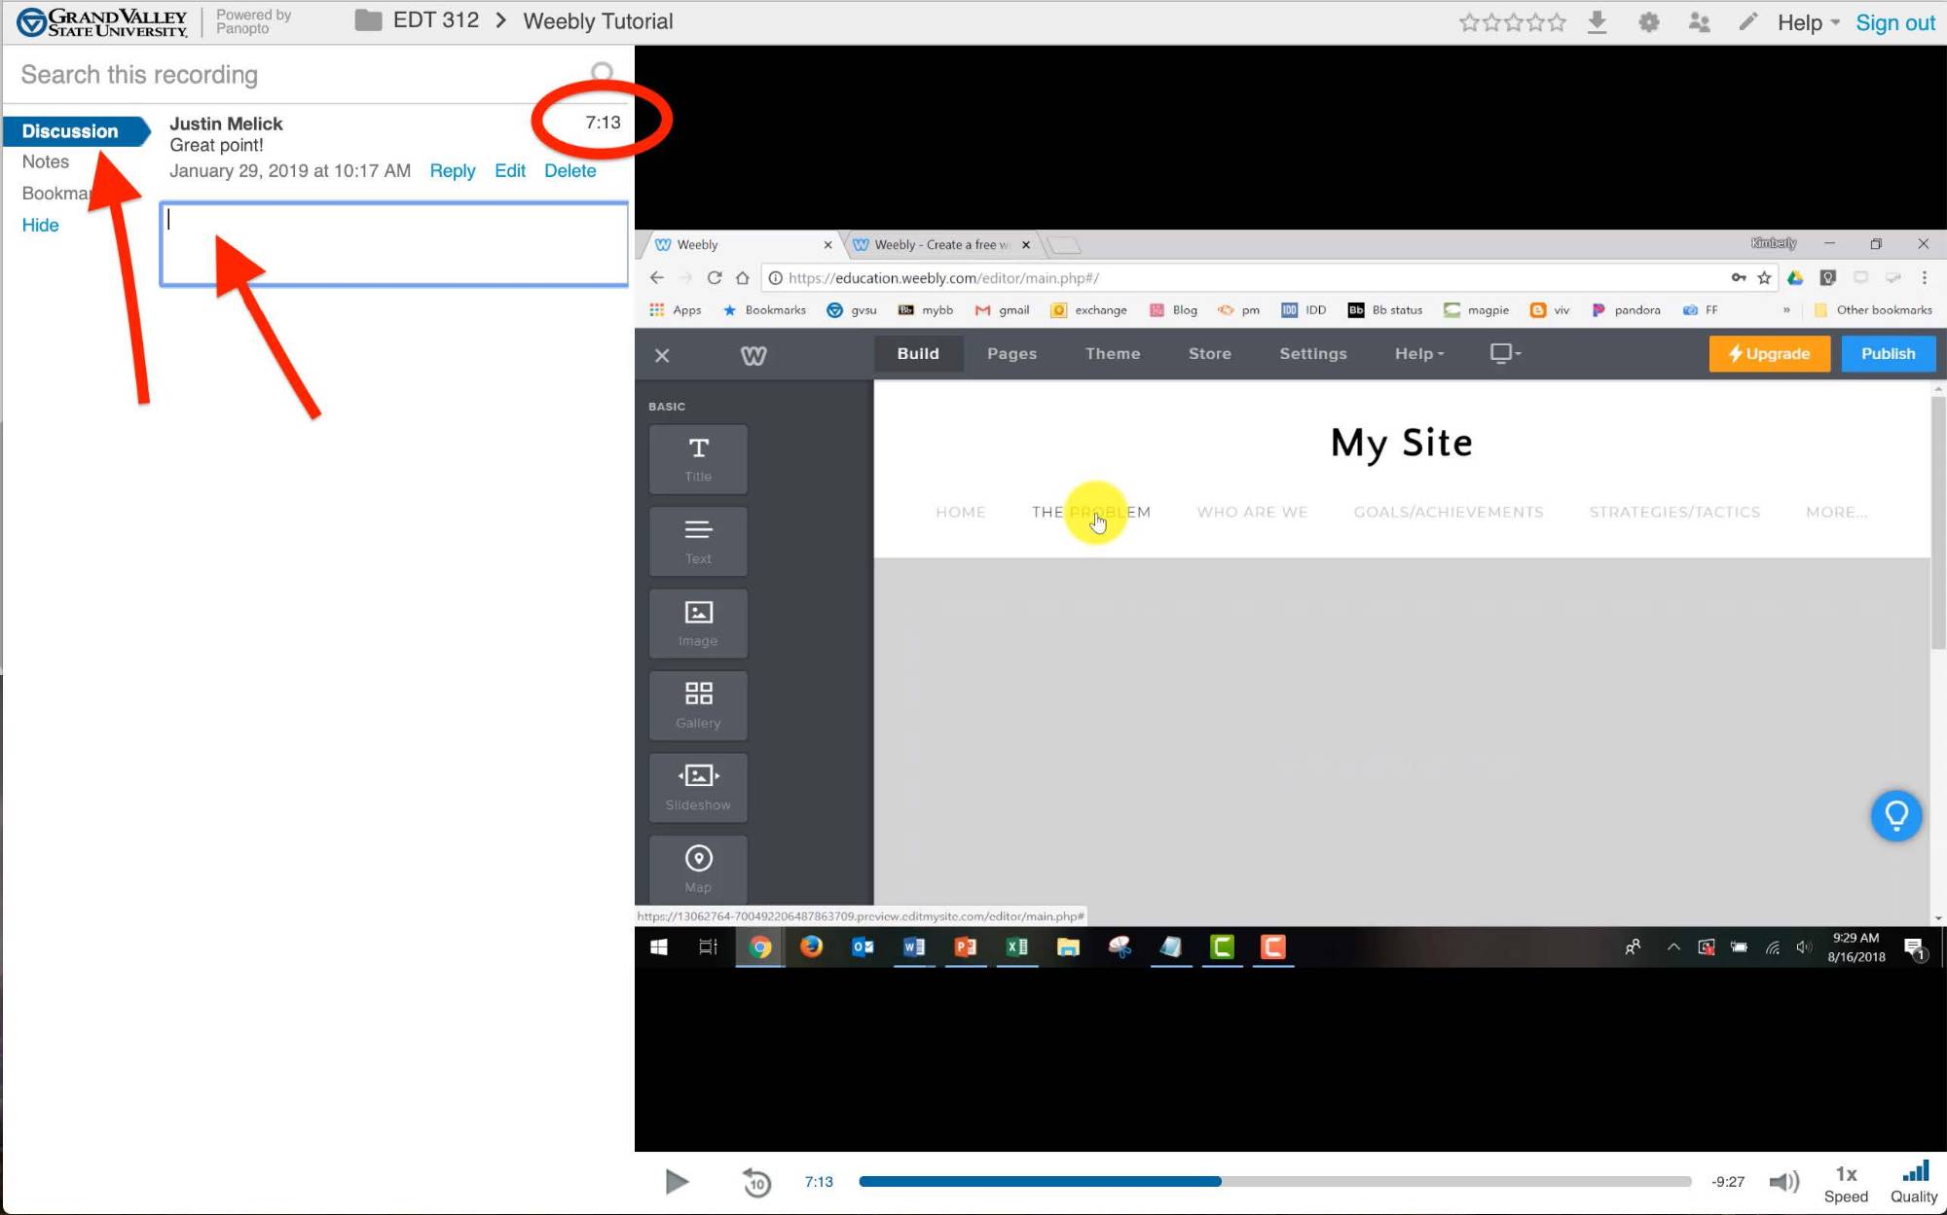
Task: Expand the Help dropdown menu
Action: (1807, 22)
